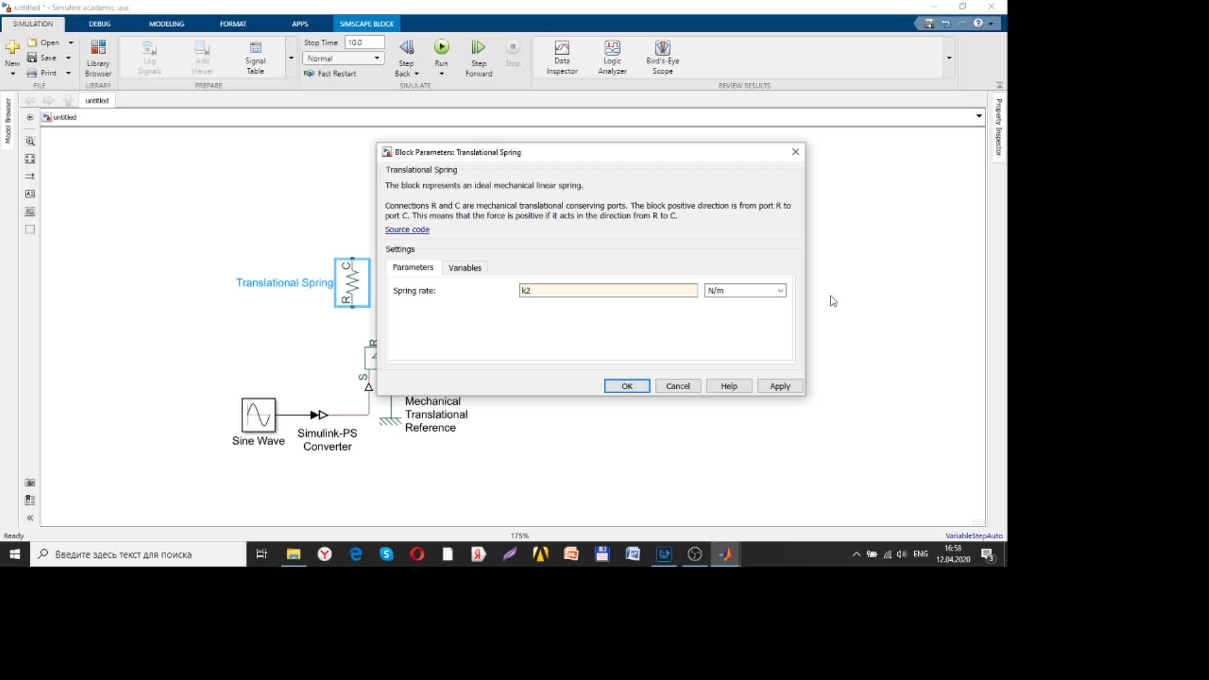Switch to the Apps ribbon tab
Viewport: 1209px width, 680px height.
300,24
